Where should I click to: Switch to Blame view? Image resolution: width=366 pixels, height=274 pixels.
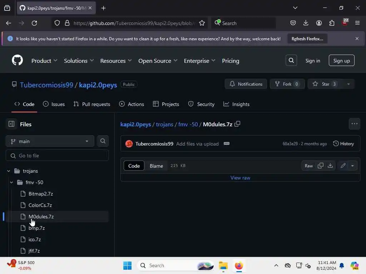point(156,166)
